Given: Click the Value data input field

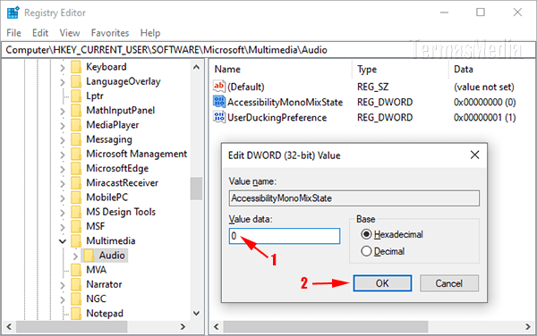Looking at the screenshot, I should pos(285,236).
